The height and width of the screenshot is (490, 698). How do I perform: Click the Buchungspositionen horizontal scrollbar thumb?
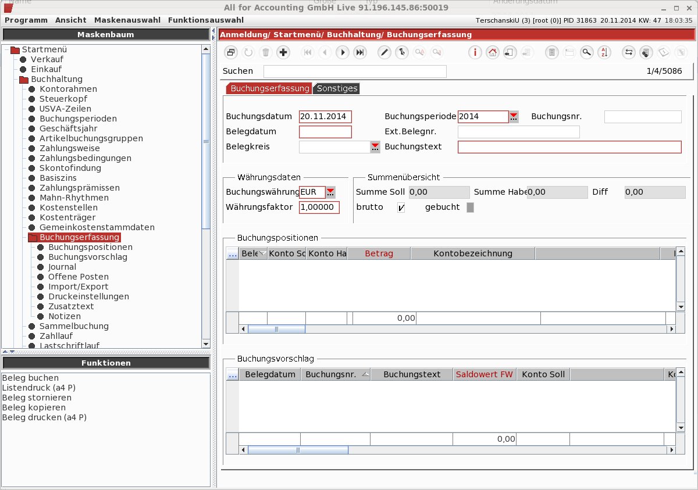pyautogui.click(x=276, y=329)
